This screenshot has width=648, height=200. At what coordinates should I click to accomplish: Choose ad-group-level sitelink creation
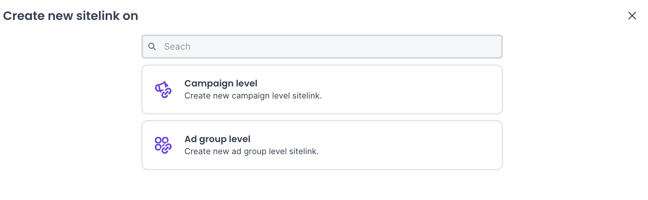322,145
